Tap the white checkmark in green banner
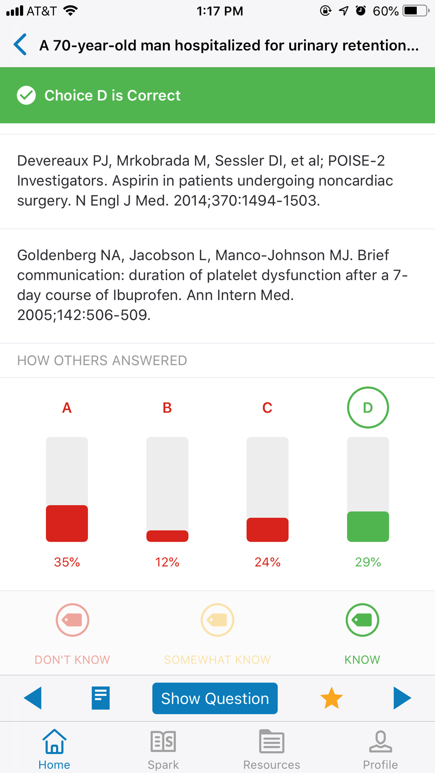 pyautogui.click(x=27, y=95)
